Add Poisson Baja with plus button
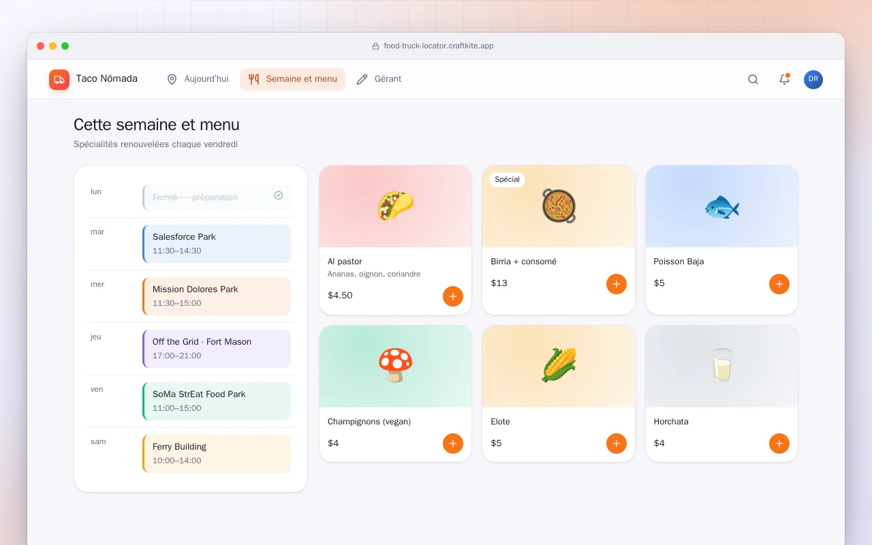872x545 pixels. pyautogui.click(x=779, y=284)
